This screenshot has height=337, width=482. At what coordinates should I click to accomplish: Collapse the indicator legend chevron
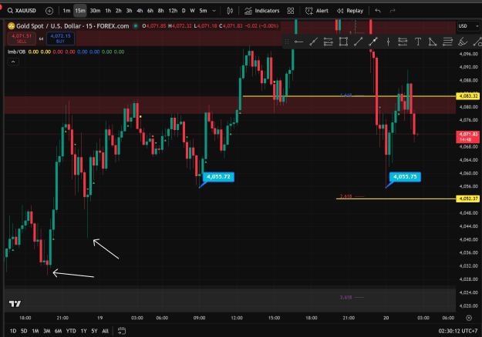pos(13,62)
